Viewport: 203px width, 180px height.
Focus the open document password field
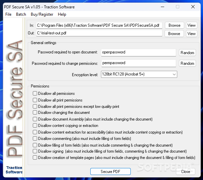[x=138, y=52]
